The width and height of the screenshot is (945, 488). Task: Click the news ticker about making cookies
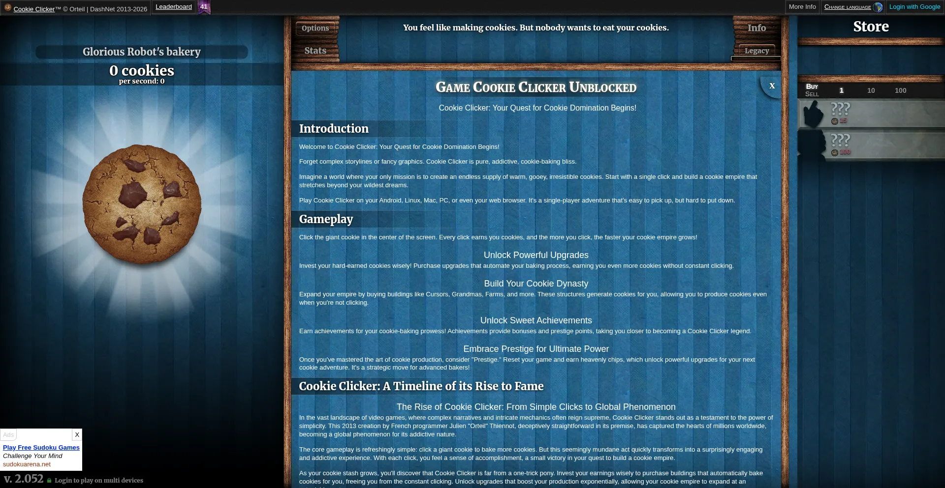click(535, 28)
